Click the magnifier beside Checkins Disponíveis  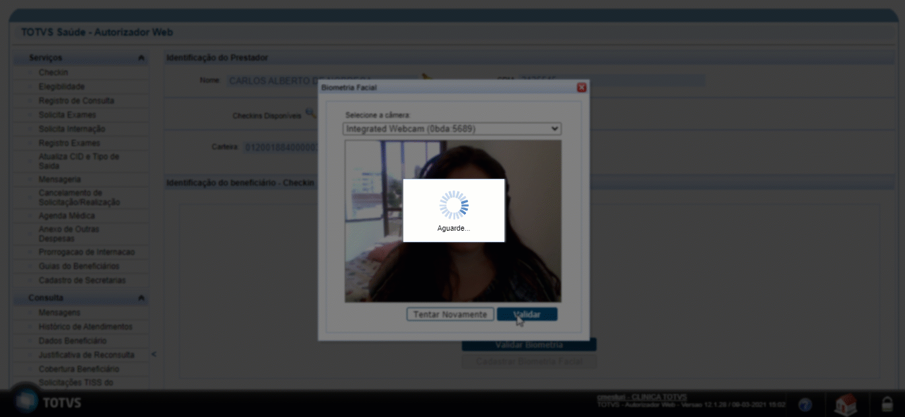(310, 113)
